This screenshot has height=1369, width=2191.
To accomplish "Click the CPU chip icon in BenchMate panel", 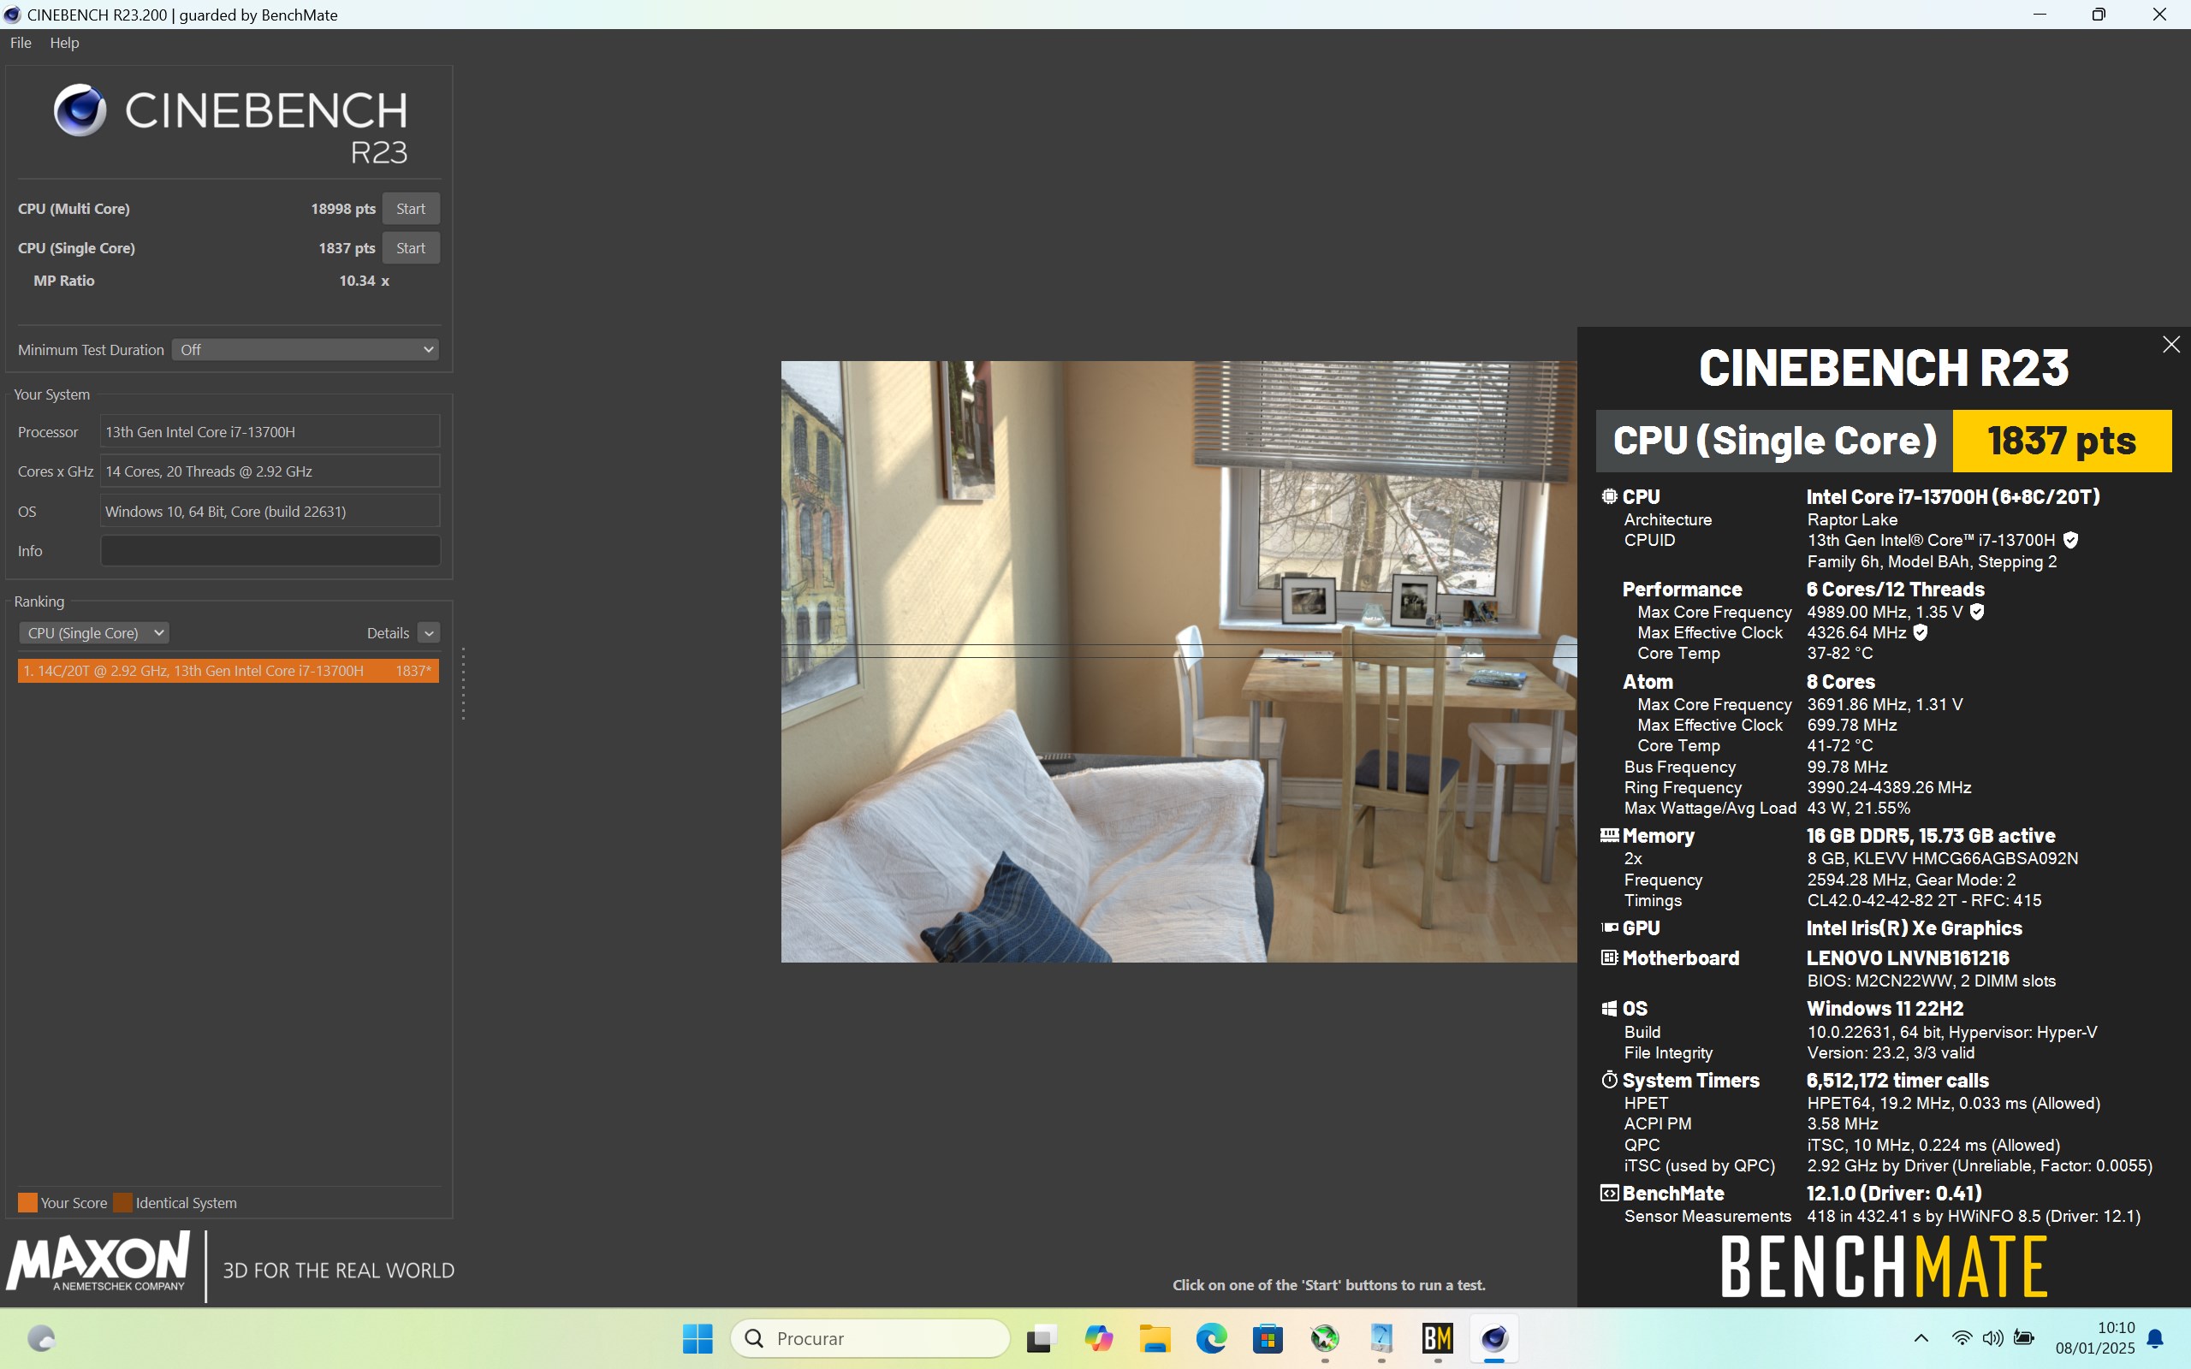I will click(x=1609, y=496).
